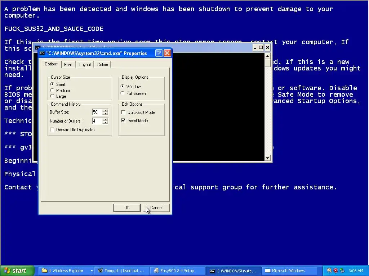Open the Layout tab
Image resolution: width=369 pixels, height=276 pixels.
(x=85, y=65)
